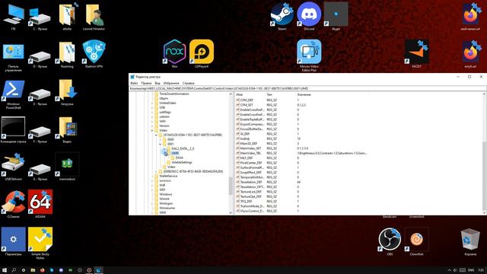Open the Recycle Bin icon

tap(470, 240)
